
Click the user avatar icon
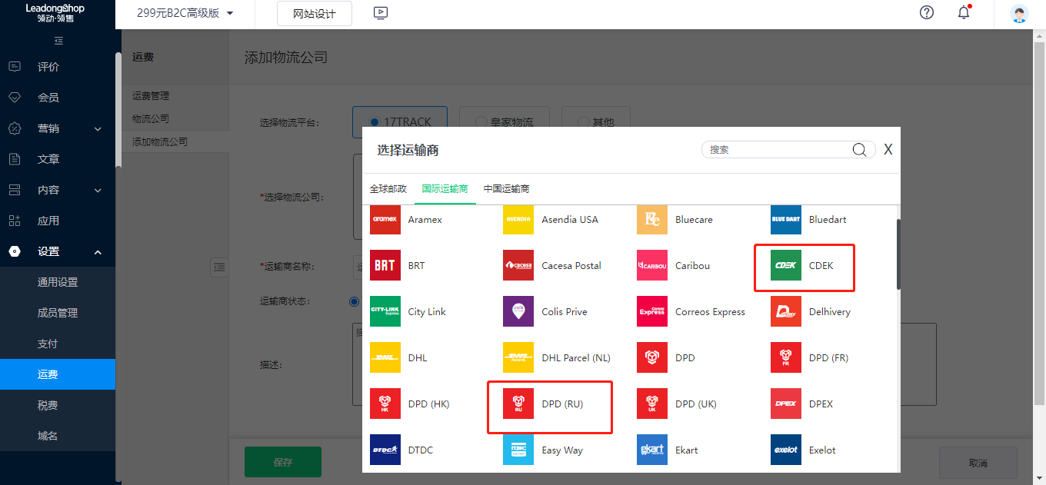click(x=1019, y=14)
